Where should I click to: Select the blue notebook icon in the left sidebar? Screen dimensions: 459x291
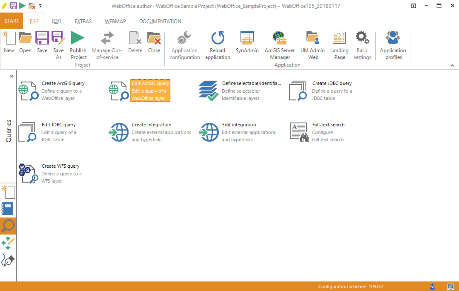(x=7, y=209)
